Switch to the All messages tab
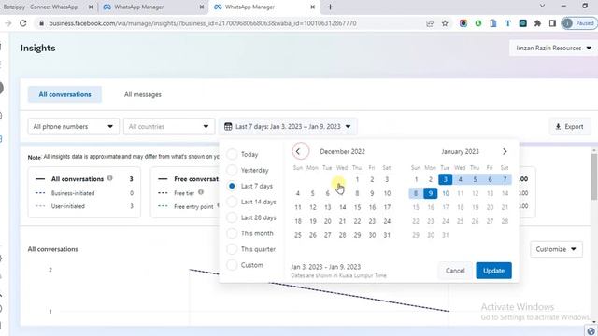This screenshot has width=598, height=336. (x=143, y=94)
